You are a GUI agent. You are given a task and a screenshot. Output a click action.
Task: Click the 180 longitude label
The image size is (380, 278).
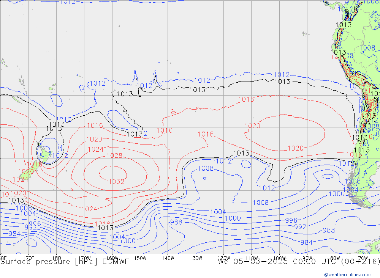(57, 258)
